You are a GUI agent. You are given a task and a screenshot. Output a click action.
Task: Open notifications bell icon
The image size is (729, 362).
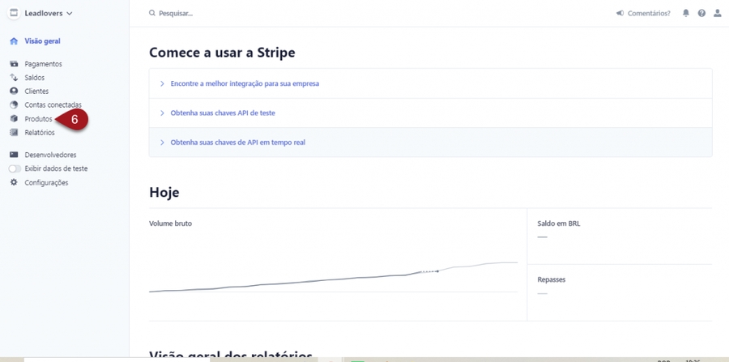686,14
